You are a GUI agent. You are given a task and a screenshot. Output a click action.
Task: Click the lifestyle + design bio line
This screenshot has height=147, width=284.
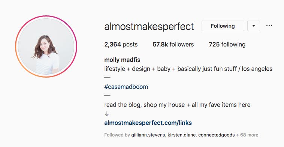(x=188, y=69)
